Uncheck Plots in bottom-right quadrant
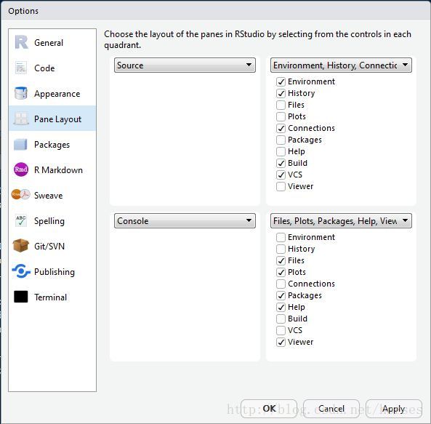 [x=281, y=272]
